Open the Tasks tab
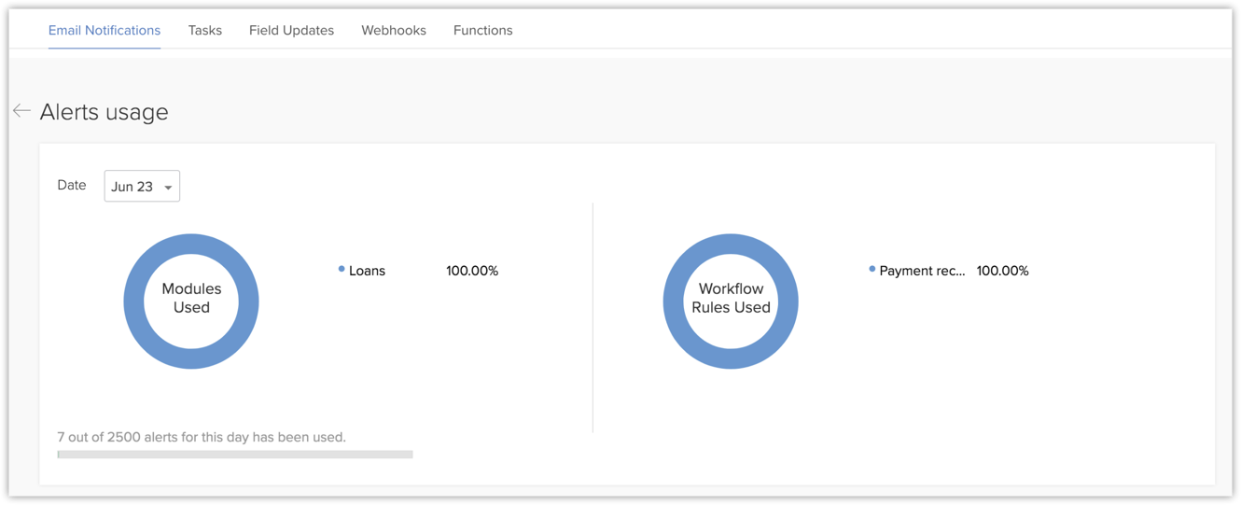The image size is (1241, 505). pyautogui.click(x=204, y=30)
